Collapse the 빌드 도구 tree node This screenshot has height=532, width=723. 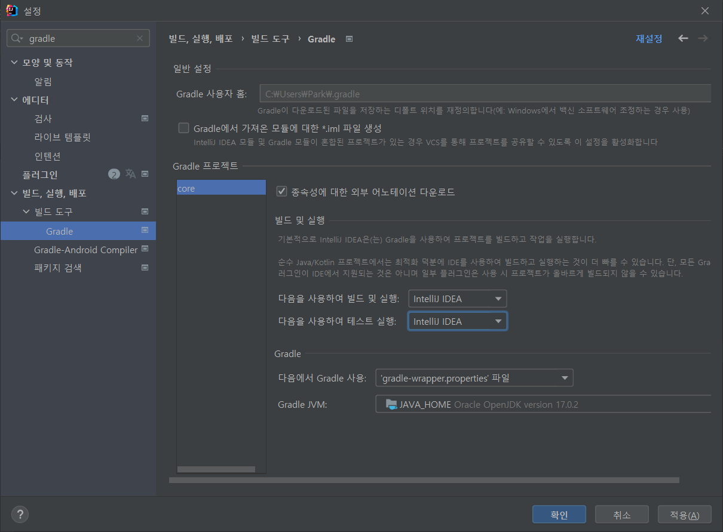coord(26,211)
